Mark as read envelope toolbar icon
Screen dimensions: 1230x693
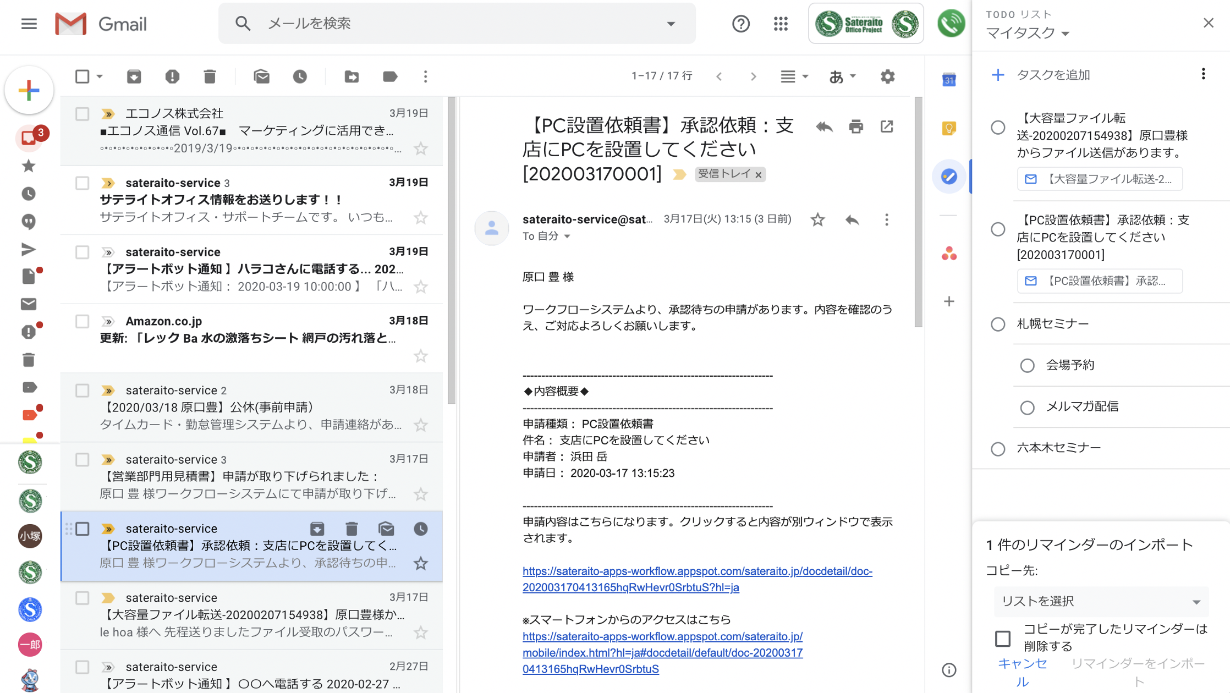click(x=262, y=76)
